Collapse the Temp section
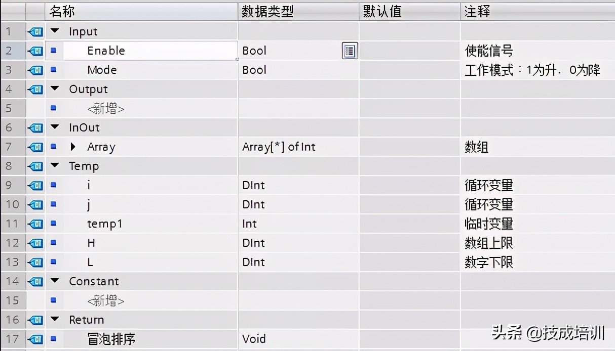Viewport: 615px width, 351px height. 55,166
